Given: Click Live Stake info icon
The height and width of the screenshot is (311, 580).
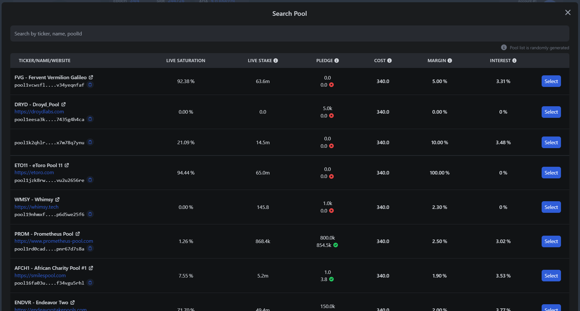Looking at the screenshot, I should tap(276, 61).
